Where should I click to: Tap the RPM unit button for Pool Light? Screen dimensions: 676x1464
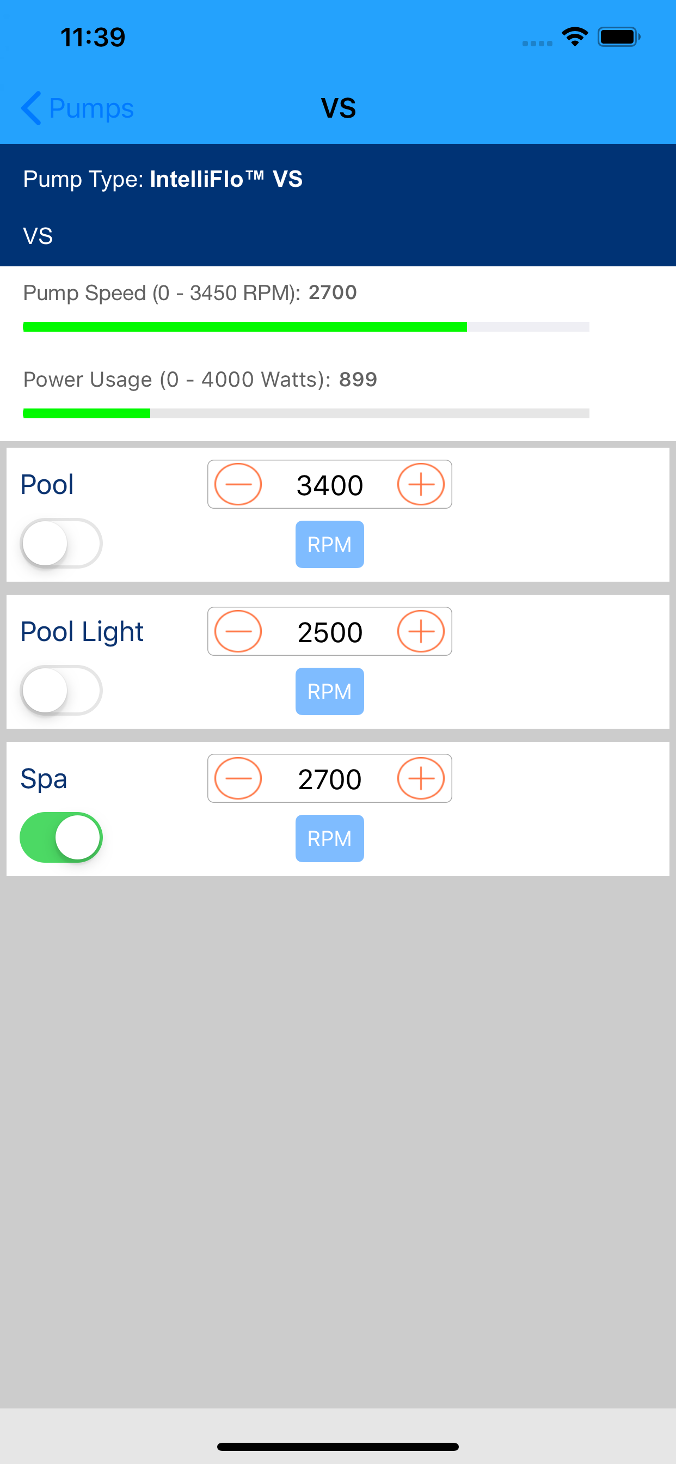[x=329, y=692]
